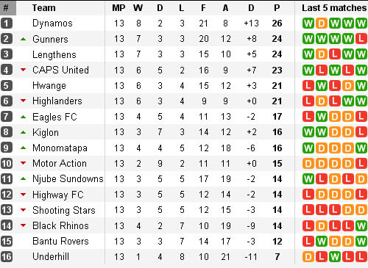Open the Shooting Stars team link
This screenshot has height=268, width=368.
tap(64, 210)
